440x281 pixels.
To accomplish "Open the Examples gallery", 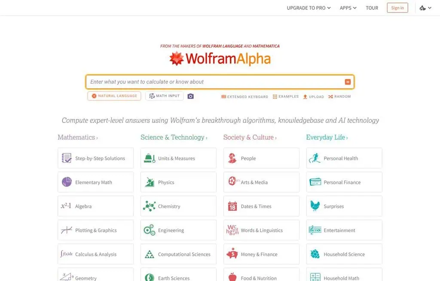I will [x=286, y=96].
